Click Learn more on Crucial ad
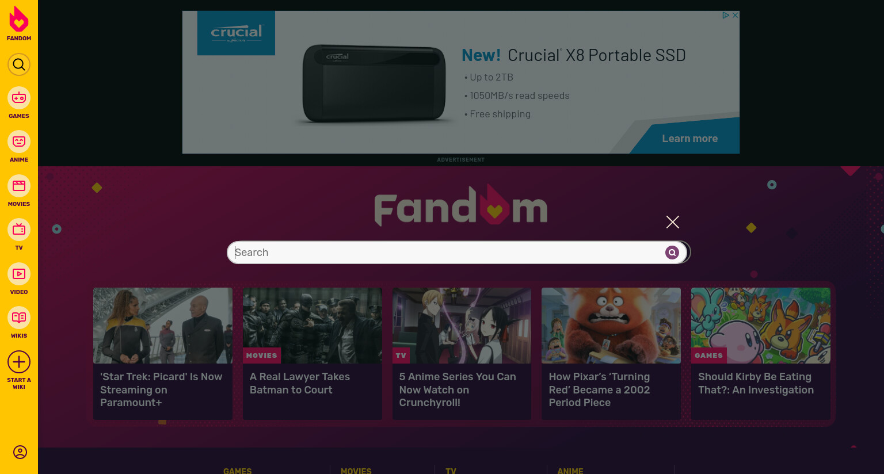The image size is (884, 474). [689, 139]
